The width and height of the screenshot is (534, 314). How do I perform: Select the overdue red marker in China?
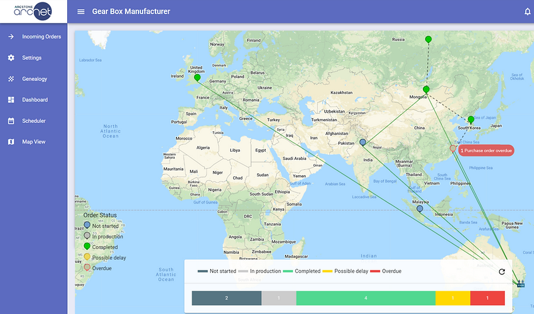coord(453,148)
